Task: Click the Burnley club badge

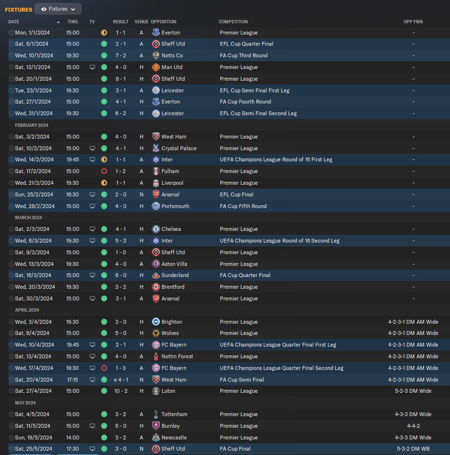Action: (x=156, y=426)
